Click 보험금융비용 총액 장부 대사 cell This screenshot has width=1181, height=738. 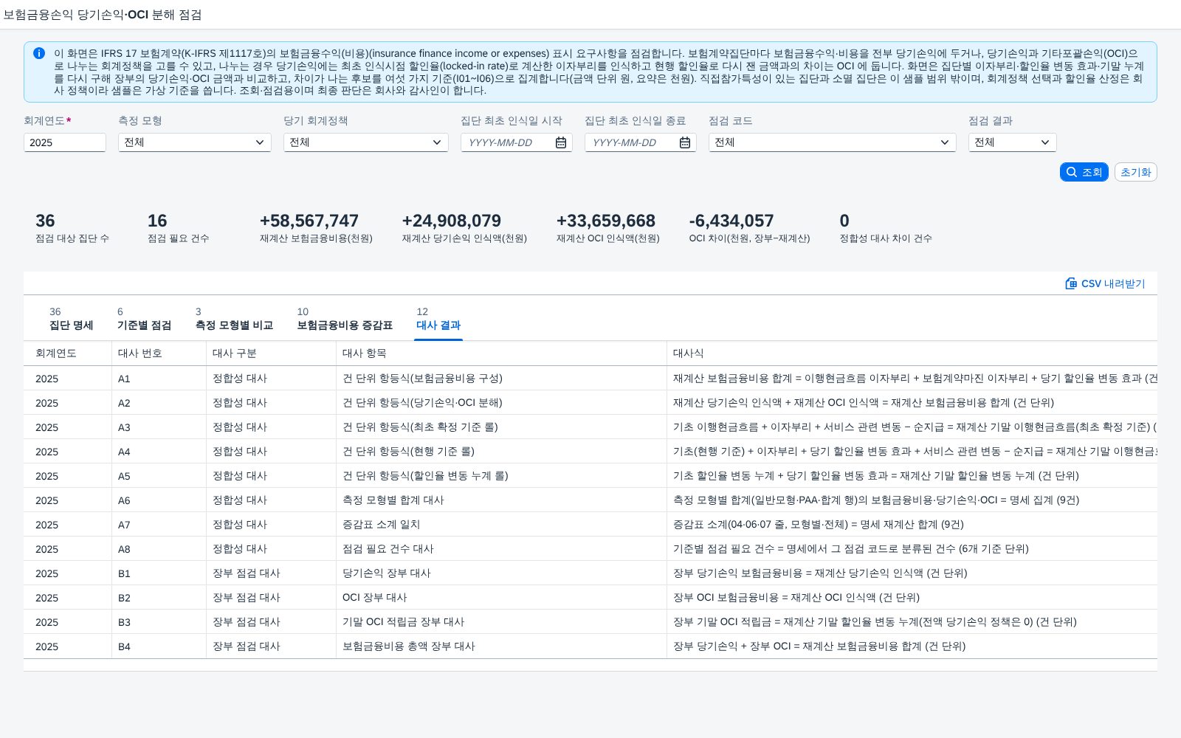point(502,646)
